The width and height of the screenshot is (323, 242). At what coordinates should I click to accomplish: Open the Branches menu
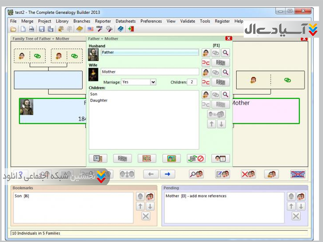pyautogui.click(x=82, y=21)
